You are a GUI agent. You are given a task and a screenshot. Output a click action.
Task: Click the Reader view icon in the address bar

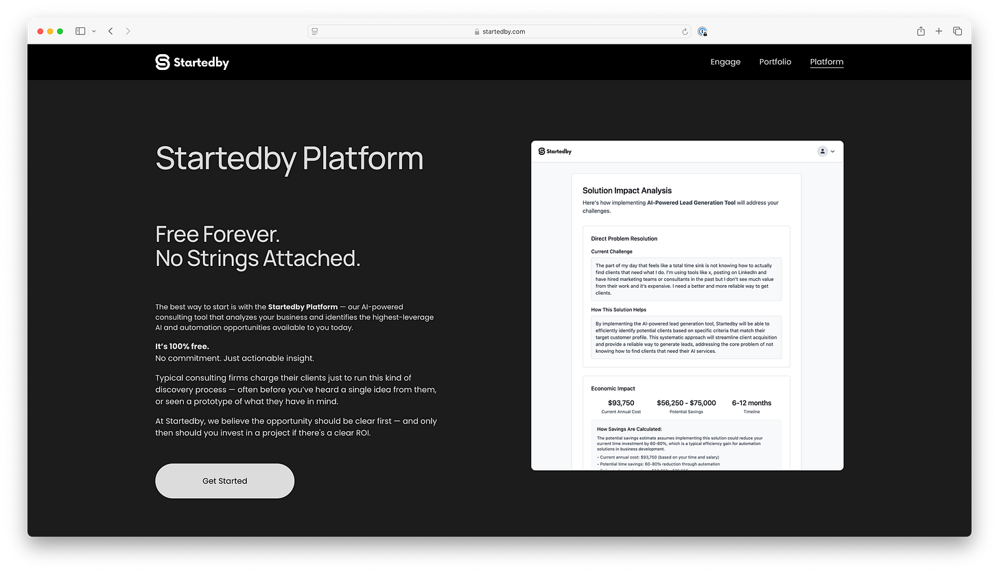pos(315,31)
